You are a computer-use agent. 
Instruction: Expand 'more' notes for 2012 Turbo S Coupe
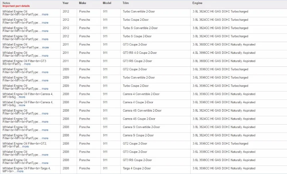click(x=45, y=39)
